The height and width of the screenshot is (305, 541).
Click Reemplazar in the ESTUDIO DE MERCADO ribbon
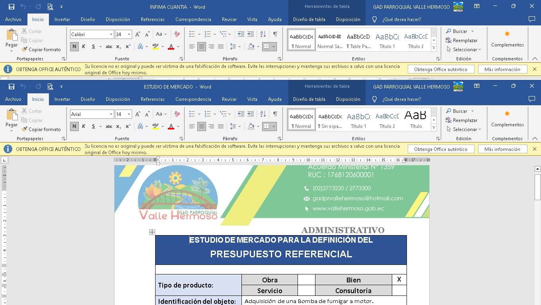tap(465, 120)
